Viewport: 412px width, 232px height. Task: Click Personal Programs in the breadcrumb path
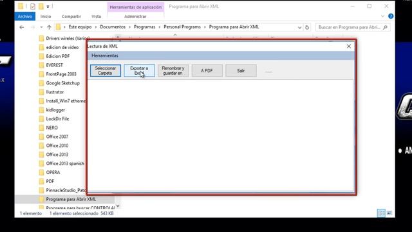[x=182, y=27]
